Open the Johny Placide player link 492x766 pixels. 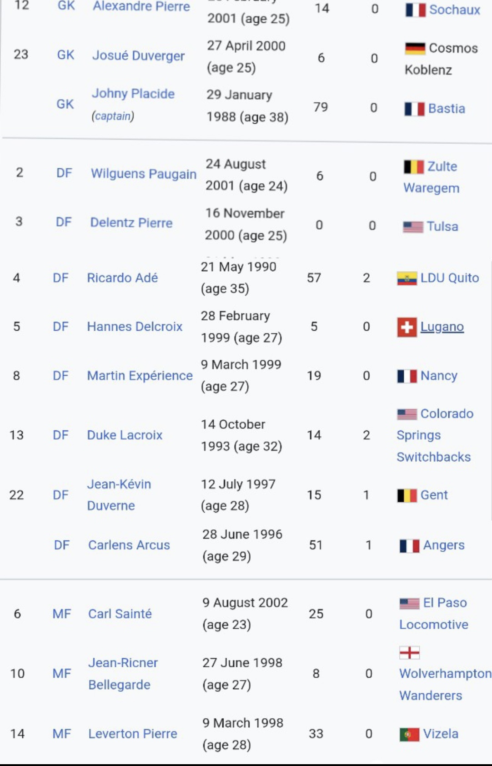133,94
